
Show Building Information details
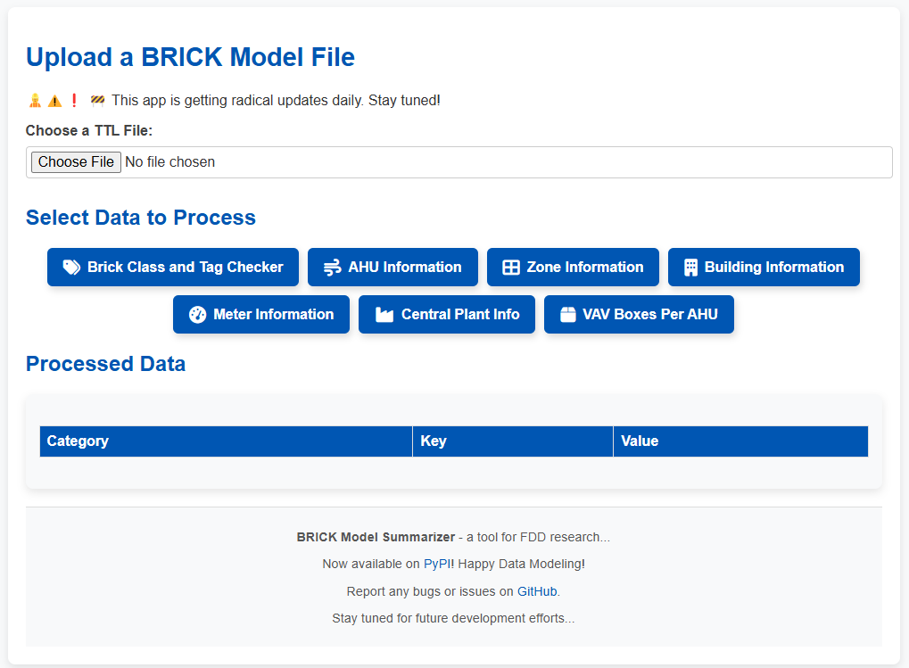tap(764, 267)
